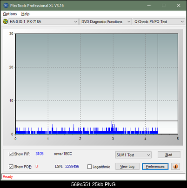The image size is (187, 188).
Task: Click the tallest PIF spike near 3 GB
Action: click(x=112, y=127)
